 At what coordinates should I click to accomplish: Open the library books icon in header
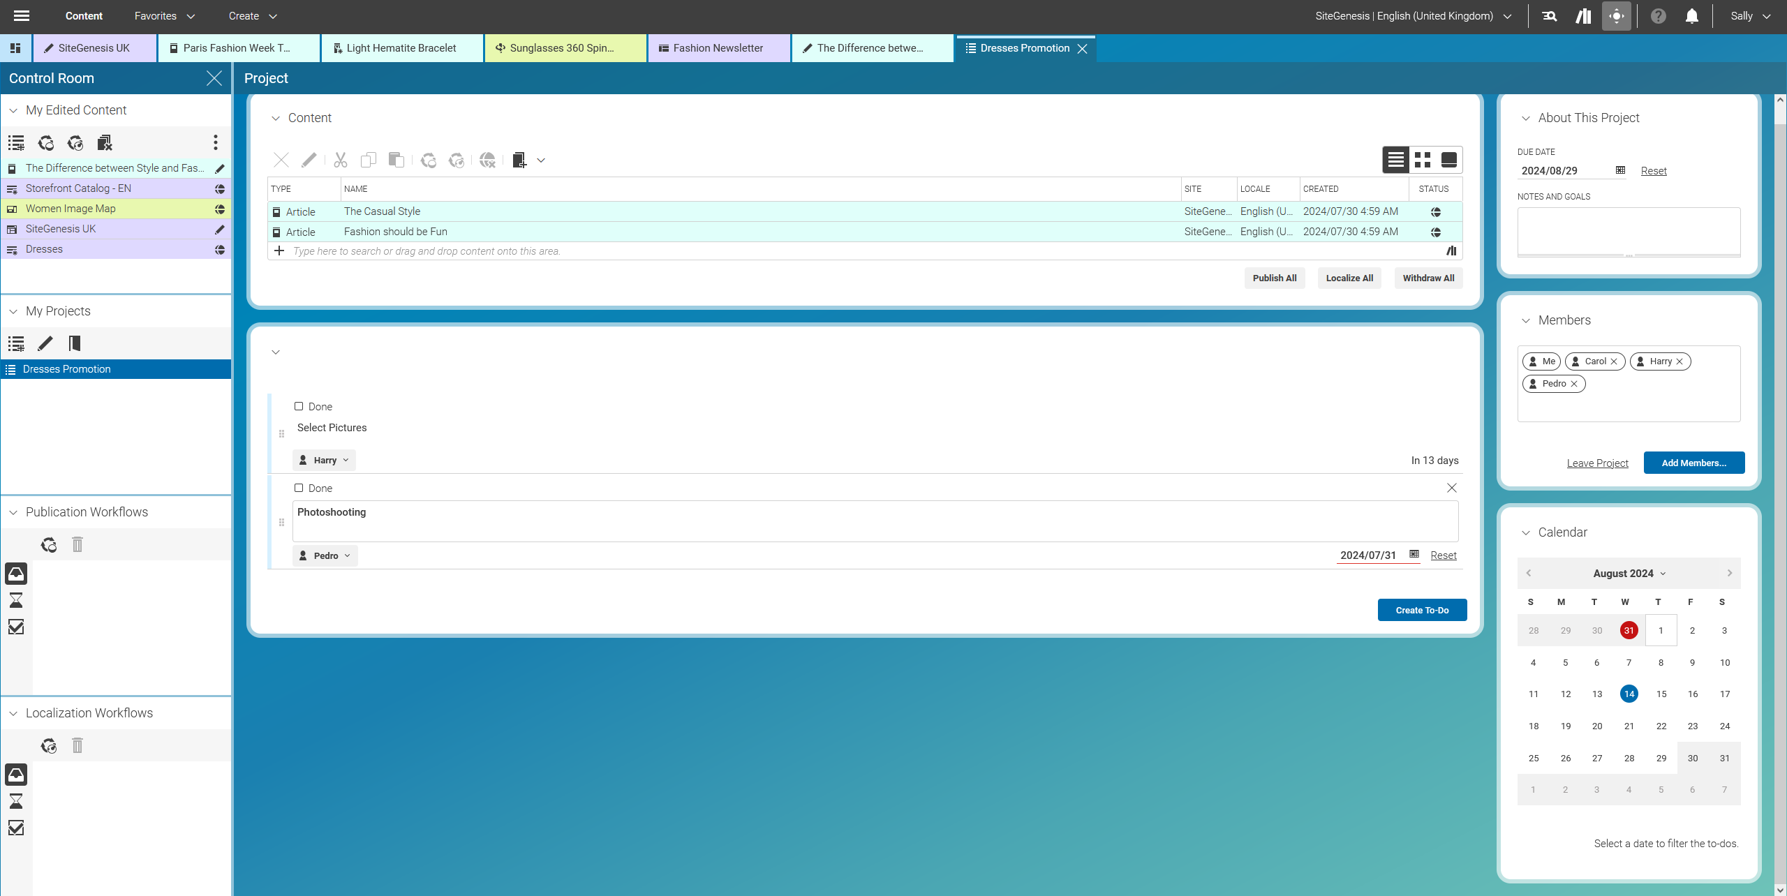(1583, 16)
